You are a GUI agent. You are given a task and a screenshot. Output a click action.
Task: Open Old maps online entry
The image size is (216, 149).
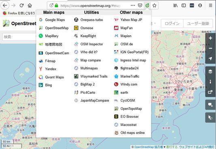click(129, 133)
